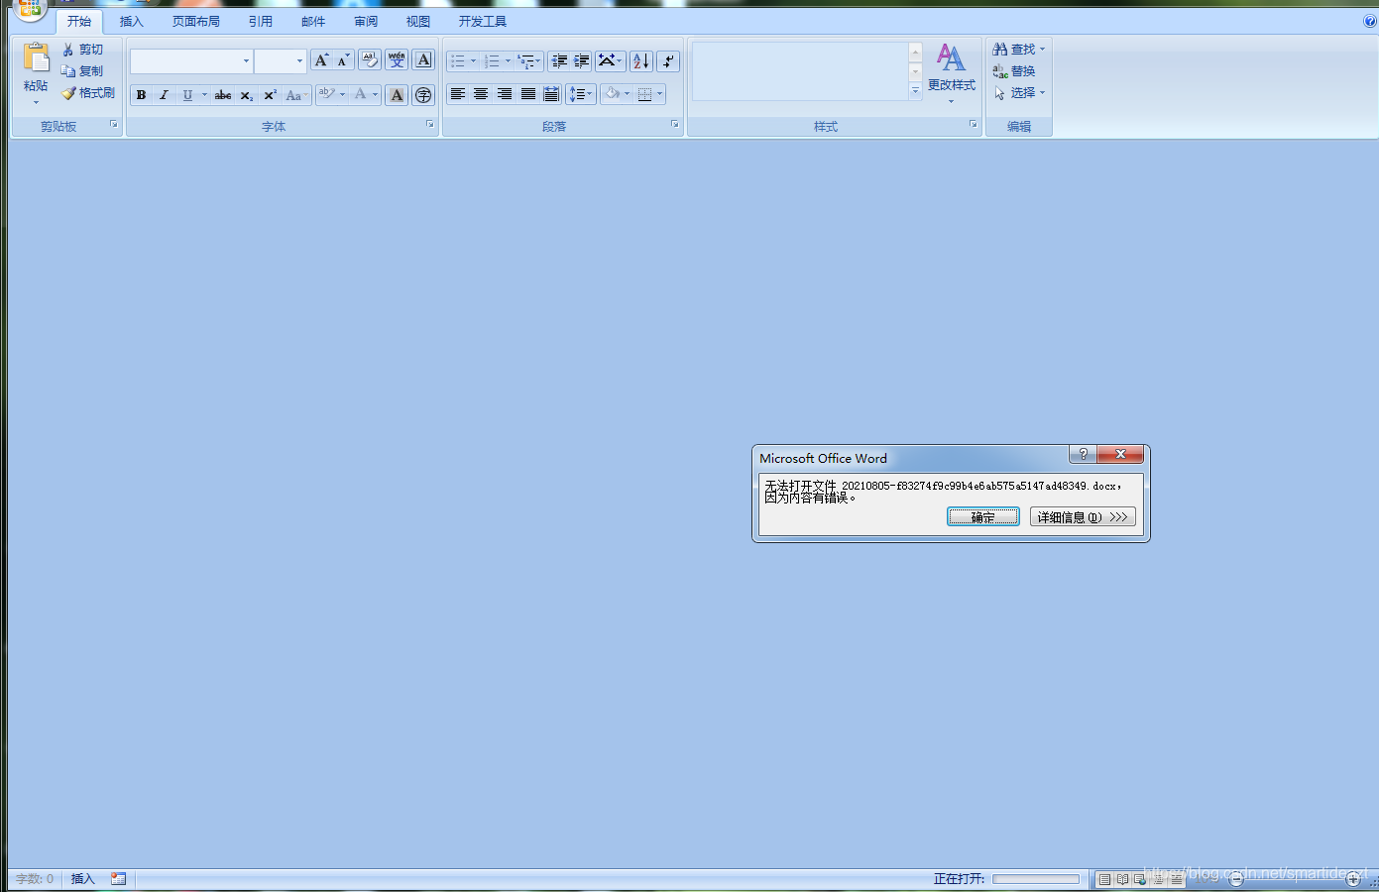Open the Clipboard pane launcher
This screenshot has height=892, width=1379.
coord(114,125)
